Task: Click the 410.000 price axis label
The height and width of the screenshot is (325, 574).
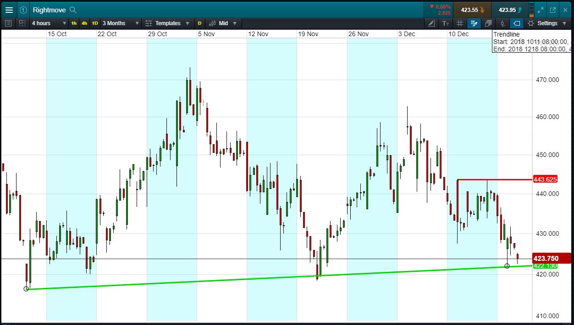Action: 547,316
